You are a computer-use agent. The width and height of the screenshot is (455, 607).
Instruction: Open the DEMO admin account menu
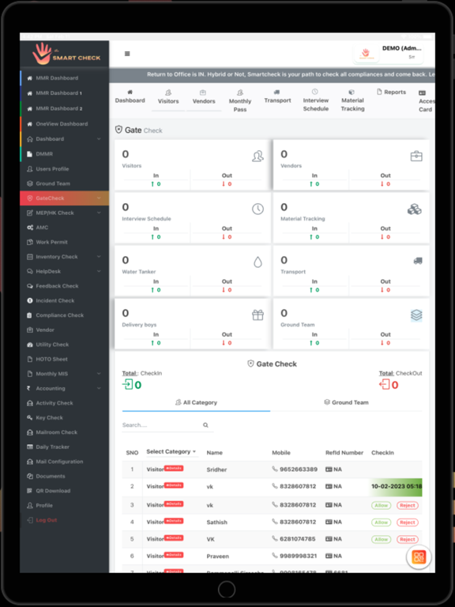pos(389,54)
